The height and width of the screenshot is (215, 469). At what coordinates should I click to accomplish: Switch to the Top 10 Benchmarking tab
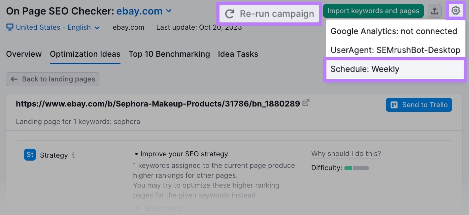click(169, 54)
